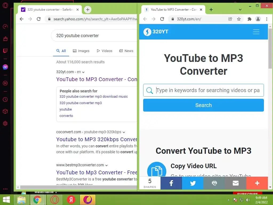Share on Twitter
Image resolution: width=273 pixels, height=205 pixels.
pos(193,183)
